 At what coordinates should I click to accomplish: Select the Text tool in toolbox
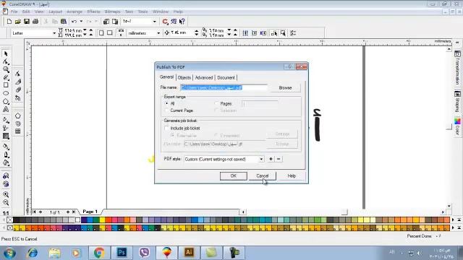point(6,109)
